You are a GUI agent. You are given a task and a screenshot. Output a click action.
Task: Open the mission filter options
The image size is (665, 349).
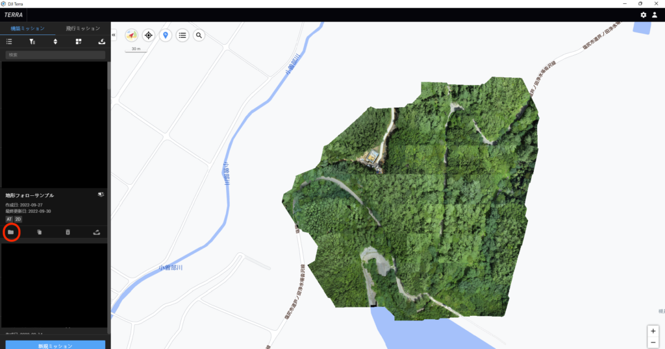(x=32, y=42)
